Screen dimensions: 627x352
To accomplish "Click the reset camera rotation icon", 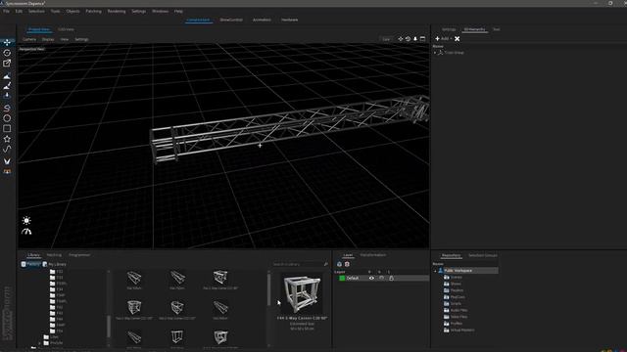I will 408,39.
